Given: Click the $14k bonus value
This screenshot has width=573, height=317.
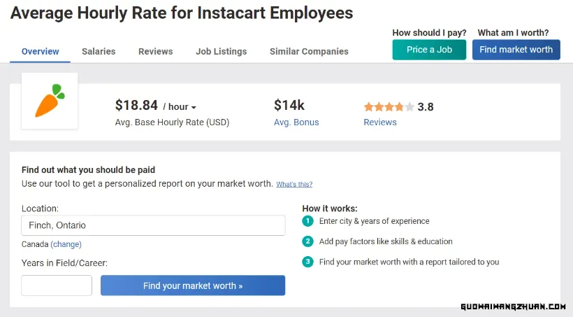Looking at the screenshot, I should click(289, 106).
